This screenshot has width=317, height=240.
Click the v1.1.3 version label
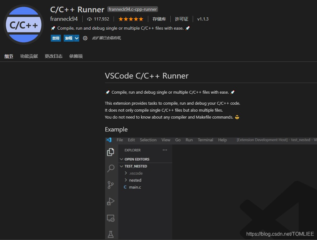coord(203,19)
